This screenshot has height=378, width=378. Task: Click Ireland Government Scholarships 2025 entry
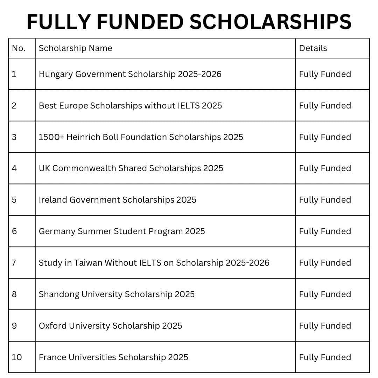[117, 199]
